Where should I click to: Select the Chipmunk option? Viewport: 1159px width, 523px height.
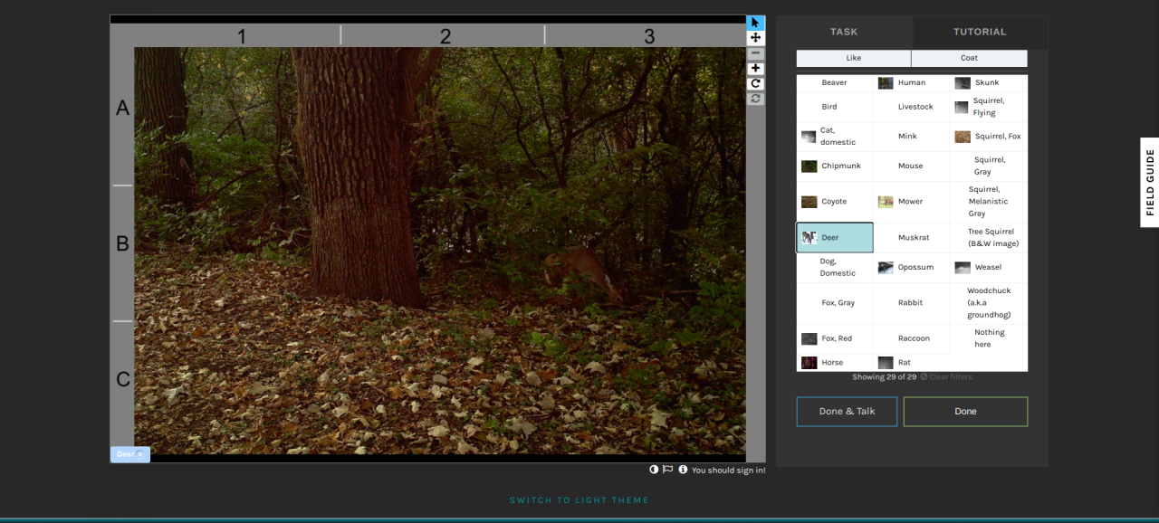[x=835, y=166]
